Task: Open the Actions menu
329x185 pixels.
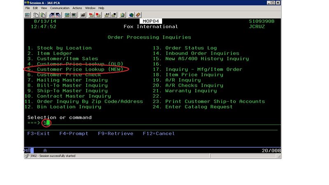Action: point(77,8)
